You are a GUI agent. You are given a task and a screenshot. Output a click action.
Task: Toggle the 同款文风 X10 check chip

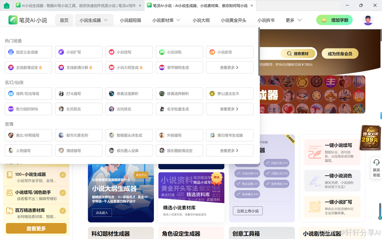tap(276, 163)
